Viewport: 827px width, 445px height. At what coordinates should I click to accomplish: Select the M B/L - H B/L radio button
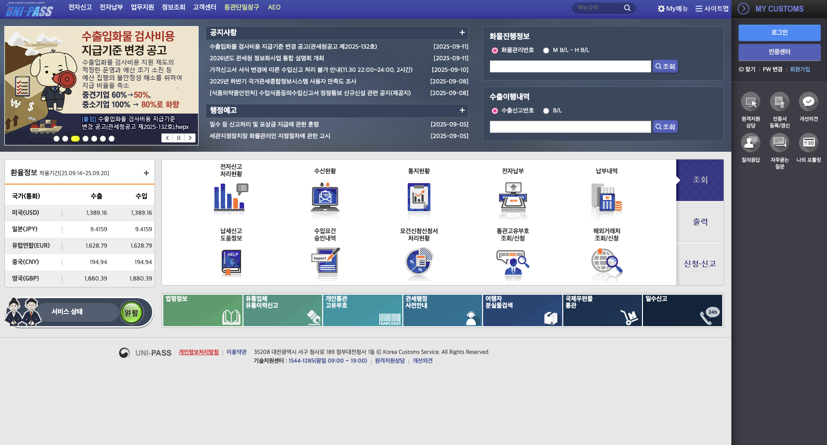point(546,50)
